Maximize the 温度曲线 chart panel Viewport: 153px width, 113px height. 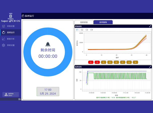(150, 67)
